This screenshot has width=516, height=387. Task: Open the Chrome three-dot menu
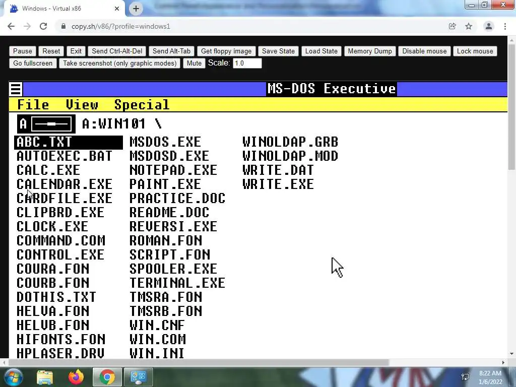click(505, 26)
